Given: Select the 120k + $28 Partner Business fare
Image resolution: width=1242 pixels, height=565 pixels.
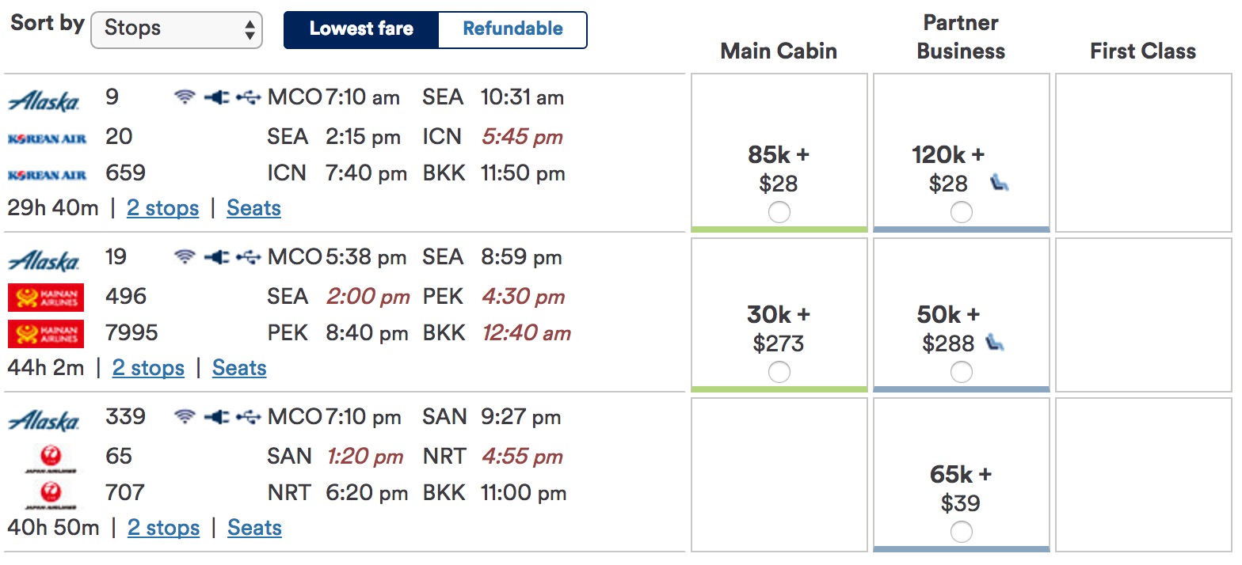Looking at the screenshot, I should click(x=961, y=212).
